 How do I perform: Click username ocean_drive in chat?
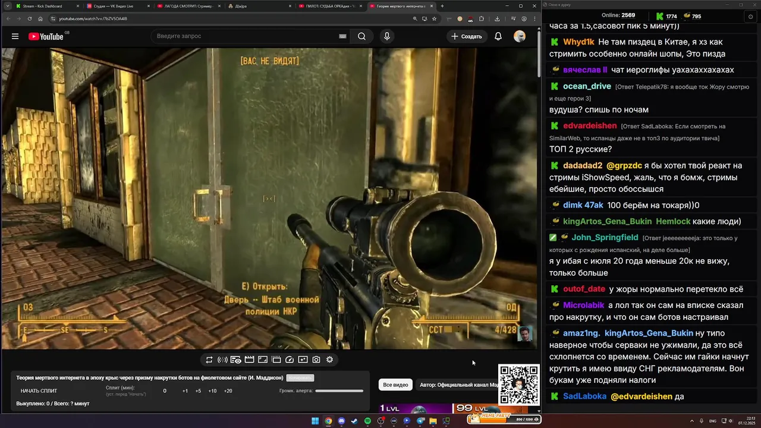tap(587, 86)
